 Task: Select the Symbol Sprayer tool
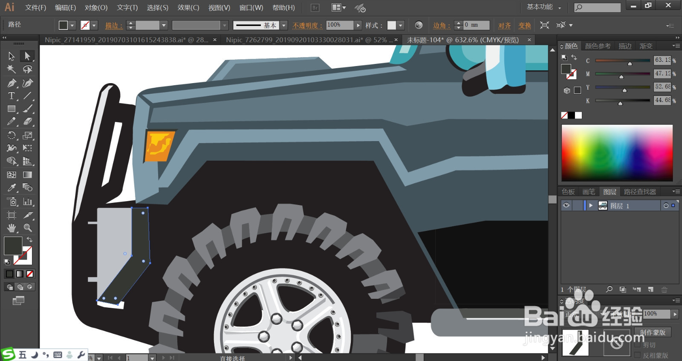coord(12,201)
